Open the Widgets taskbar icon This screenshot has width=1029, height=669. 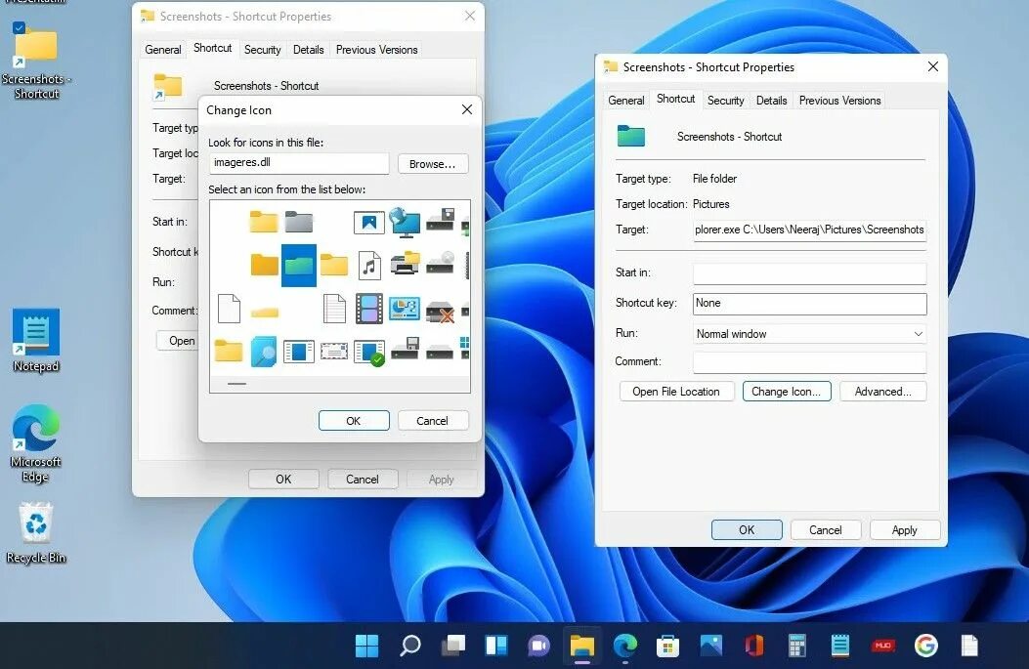[496, 646]
